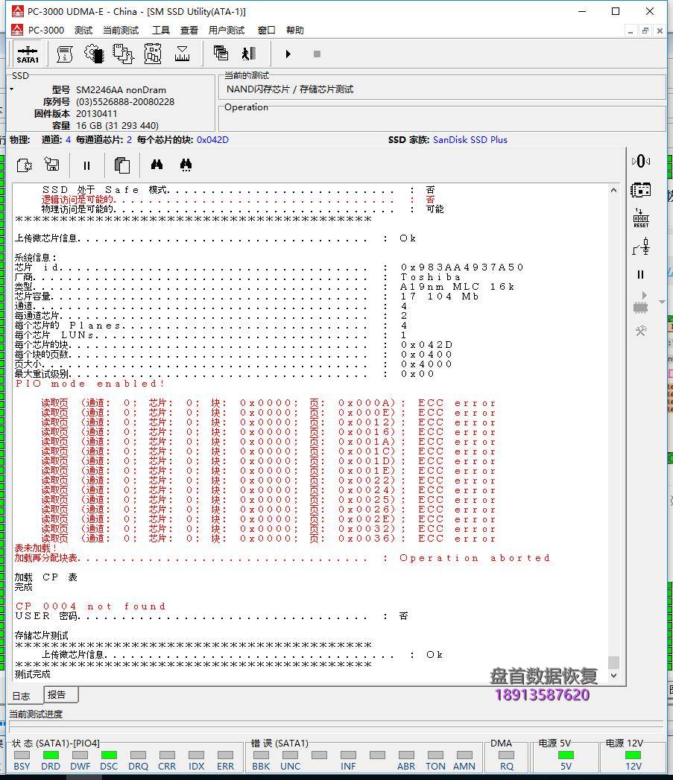673x780 pixels.
Task: Pause log output in the log toolbar
Action: [x=86, y=165]
